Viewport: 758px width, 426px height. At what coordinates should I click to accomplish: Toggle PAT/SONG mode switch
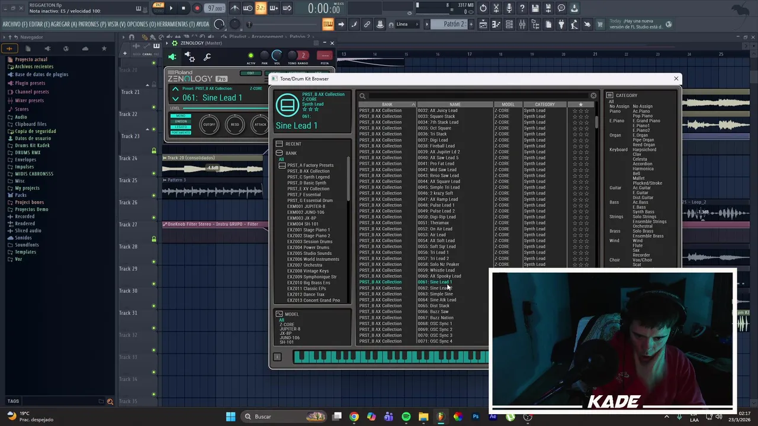pos(158,8)
